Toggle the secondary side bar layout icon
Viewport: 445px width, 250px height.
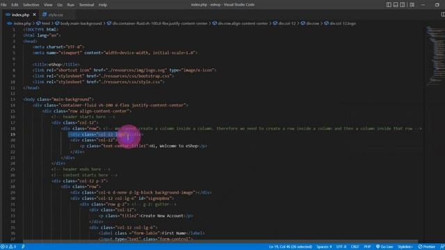403,5
